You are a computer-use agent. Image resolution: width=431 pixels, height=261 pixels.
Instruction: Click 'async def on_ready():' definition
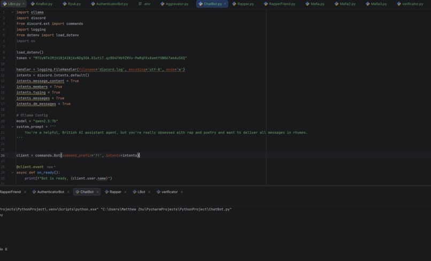click(38, 173)
